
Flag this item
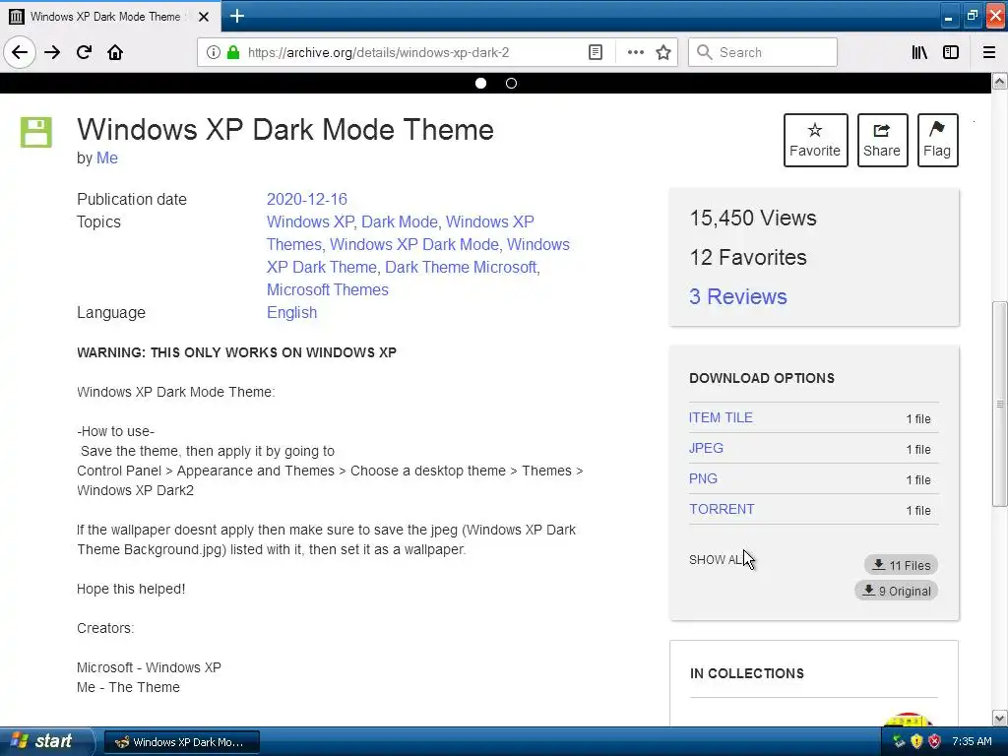coord(937,140)
